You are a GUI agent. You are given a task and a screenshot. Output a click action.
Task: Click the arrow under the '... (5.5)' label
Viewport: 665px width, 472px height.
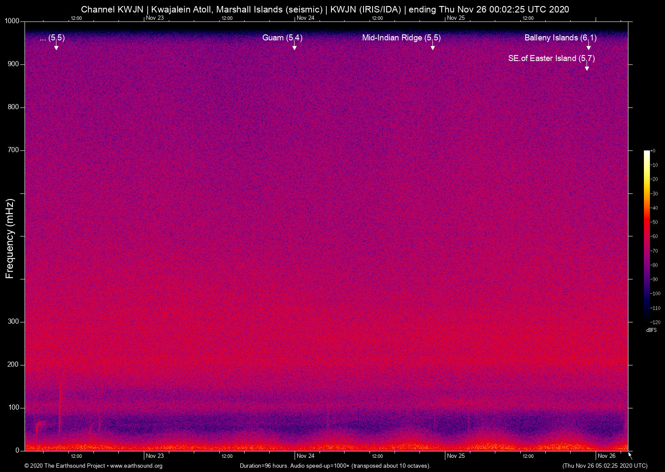(56, 47)
